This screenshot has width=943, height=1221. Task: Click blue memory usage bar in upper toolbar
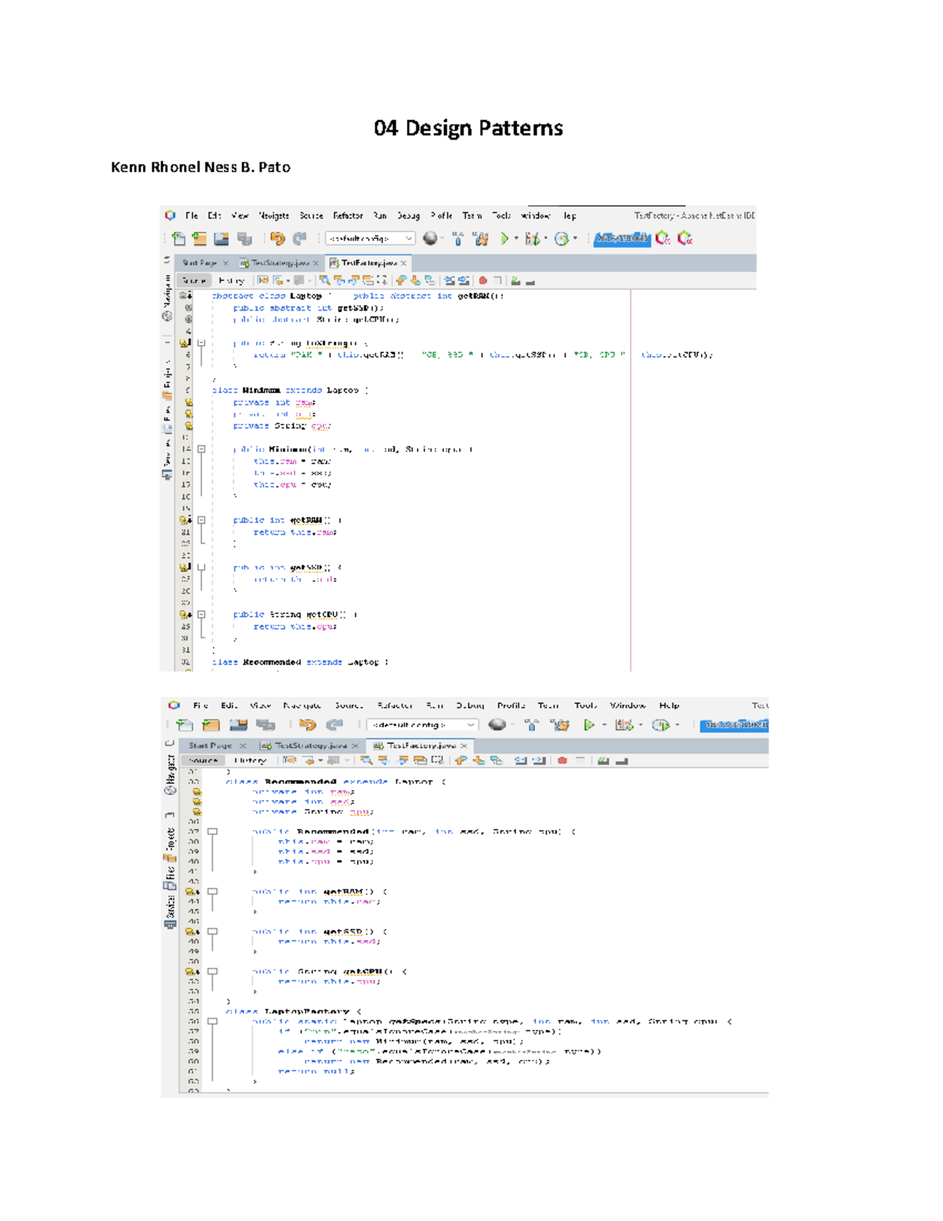[x=622, y=238]
